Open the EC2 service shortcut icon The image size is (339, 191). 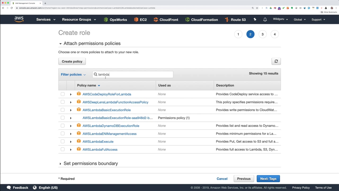136,20
